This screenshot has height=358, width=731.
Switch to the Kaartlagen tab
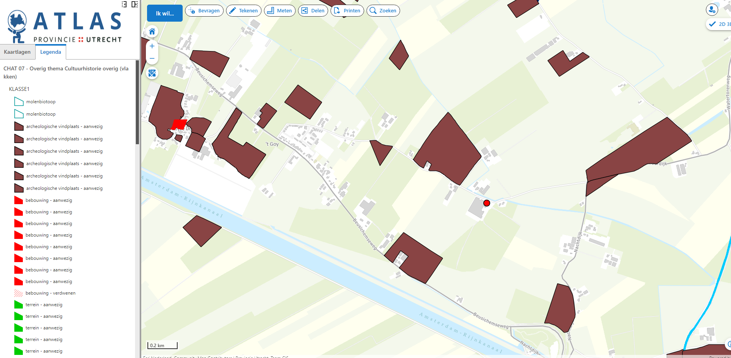[x=17, y=52]
